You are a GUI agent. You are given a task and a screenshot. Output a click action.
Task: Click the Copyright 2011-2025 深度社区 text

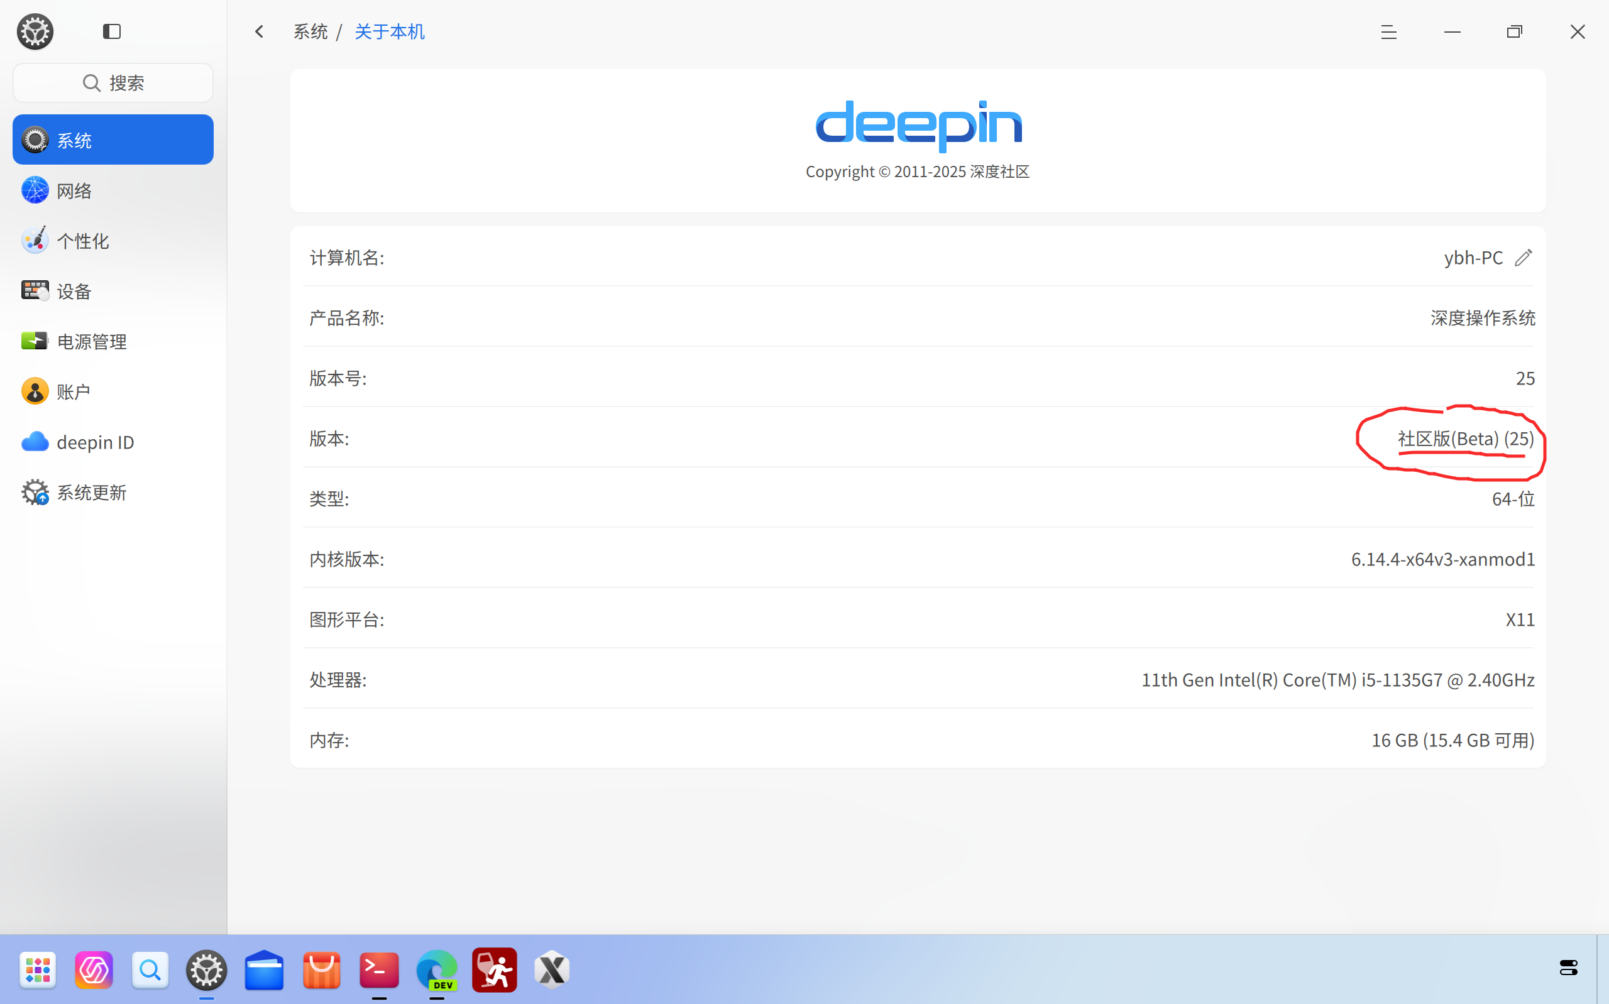pyautogui.click(x=918, y=172)
